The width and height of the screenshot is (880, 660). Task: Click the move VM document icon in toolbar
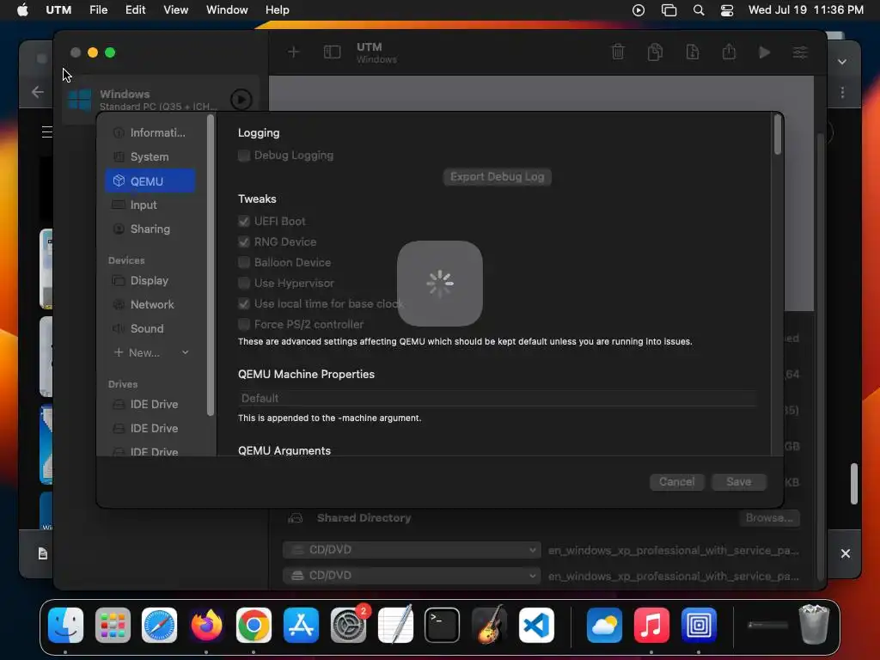pyautogui.click(x=692, y=52)
